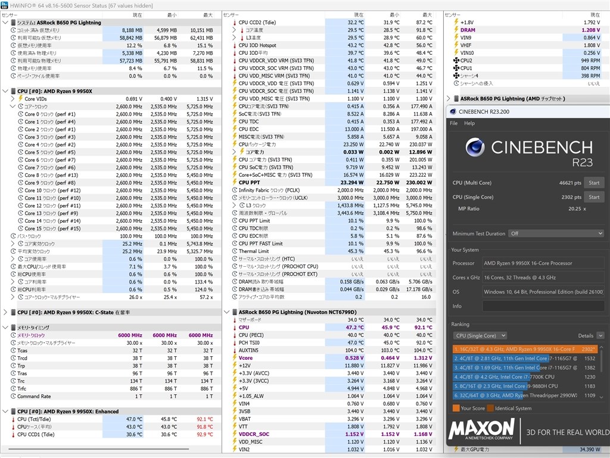
Task: Click the 34.390 W GPU power value
Action: click(589, 449)
